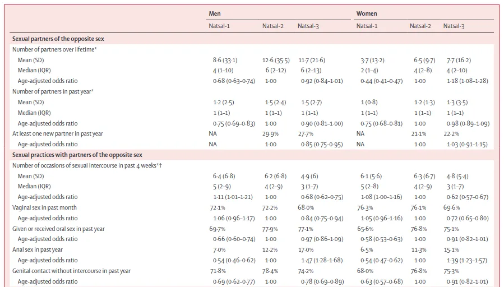Click the value "4·9 (6)"

pyautogui.click(x=309, y=176)
